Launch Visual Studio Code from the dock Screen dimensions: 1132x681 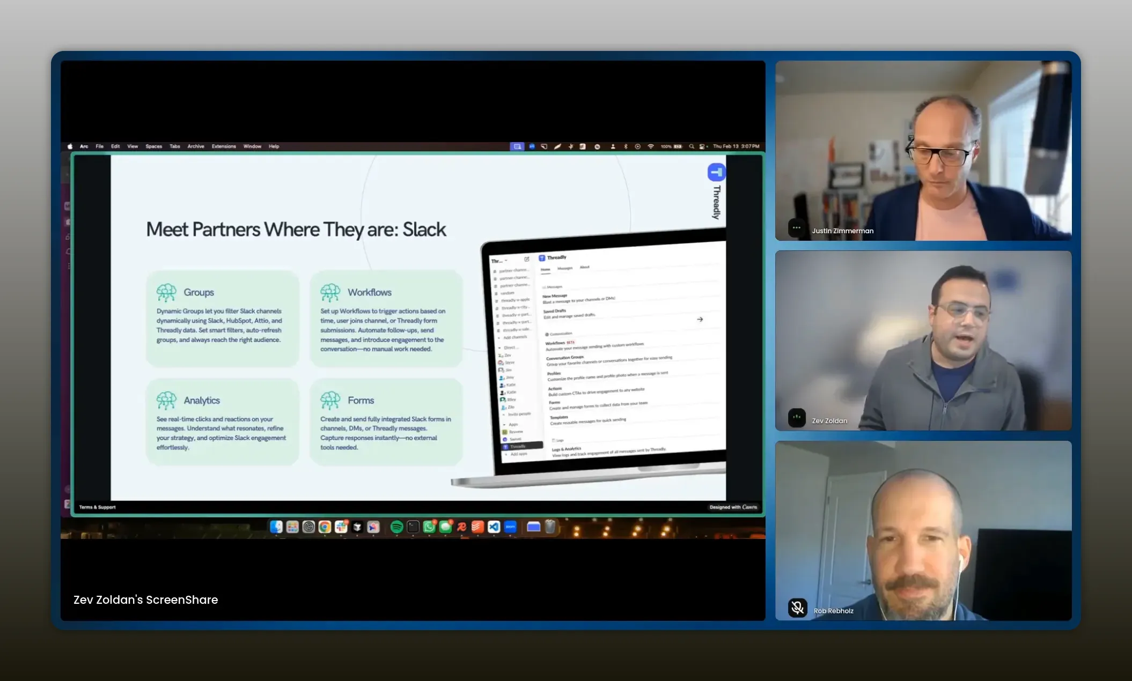coord(494,527)
